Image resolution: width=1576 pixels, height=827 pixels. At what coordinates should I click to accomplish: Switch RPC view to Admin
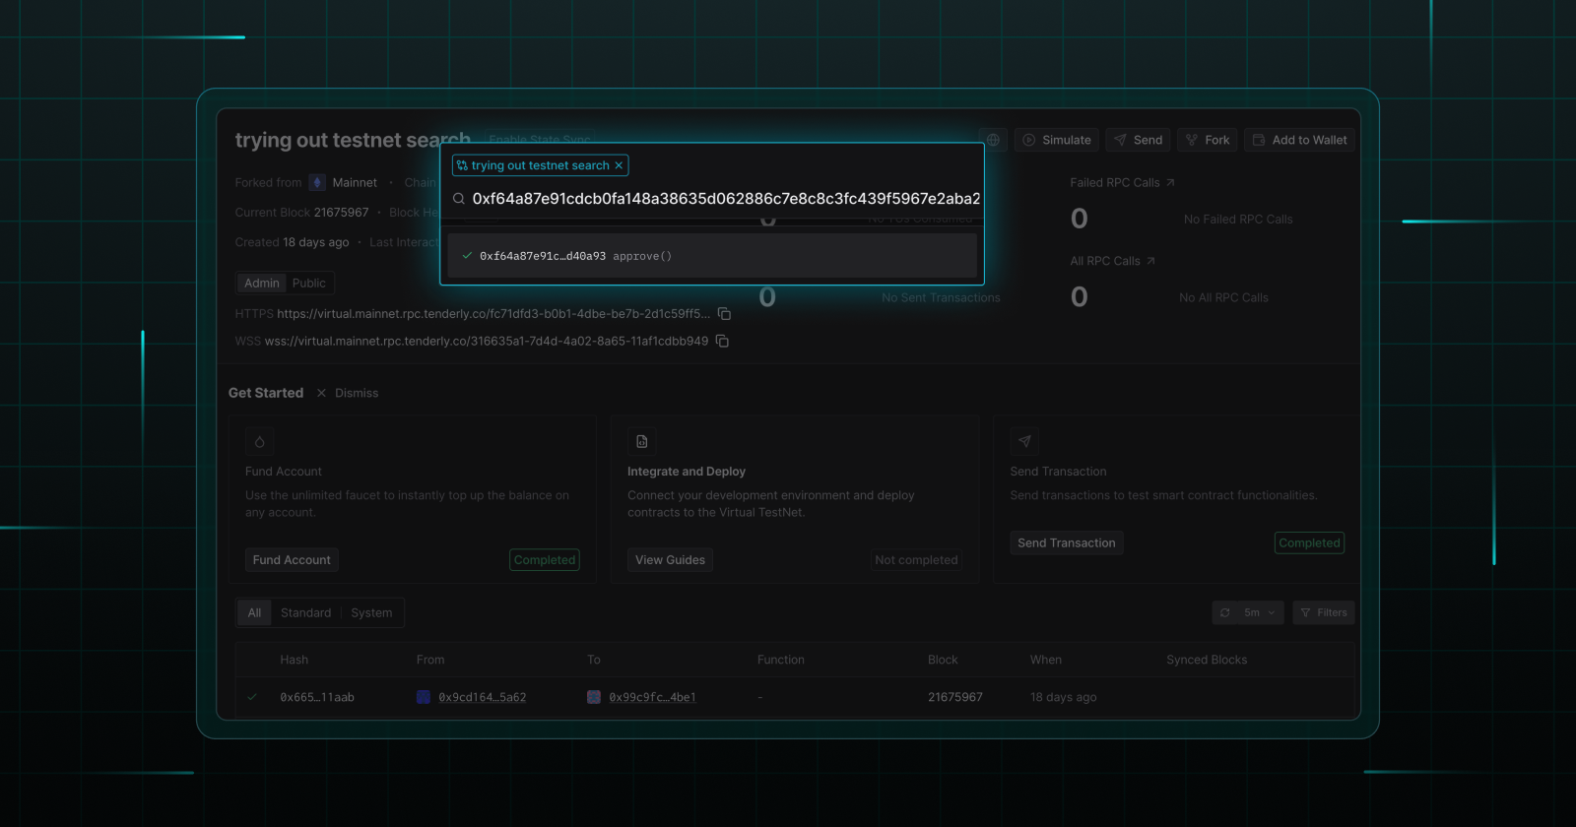(x=262, y=283)
